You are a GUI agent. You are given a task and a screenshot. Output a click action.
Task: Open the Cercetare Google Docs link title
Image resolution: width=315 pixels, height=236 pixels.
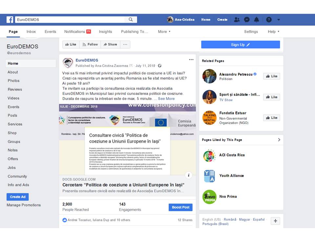123,185
